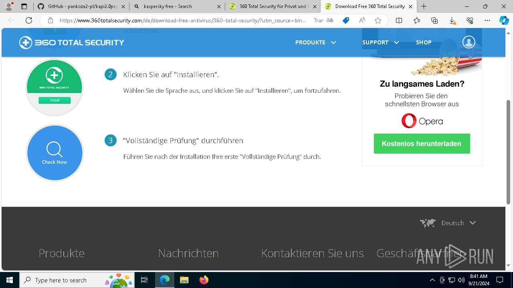Open the tab actions menu icon
Viewport: 513px width, 288px height.
point(24,6)
